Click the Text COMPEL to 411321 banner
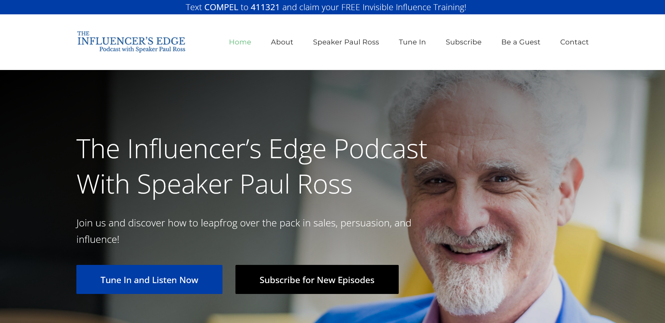The image size is (665, 323). 326,7
